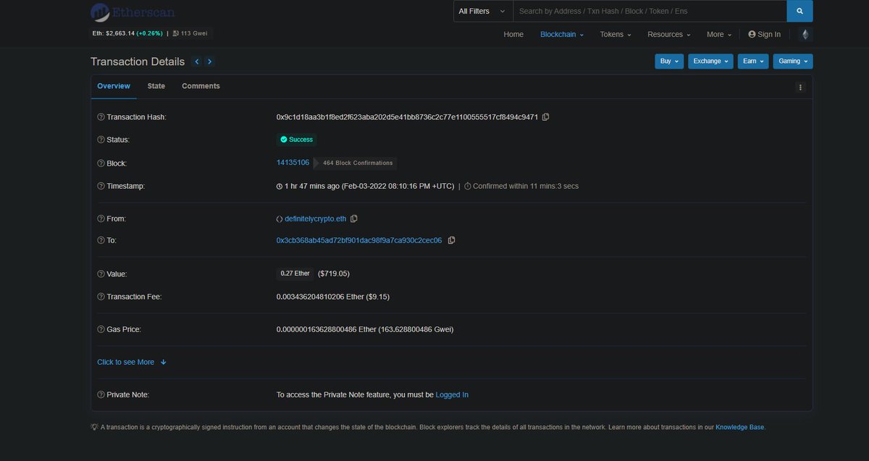This screenshot has width=869, height=461.
Task: Open the Earn dropdown
Action: 753,62
